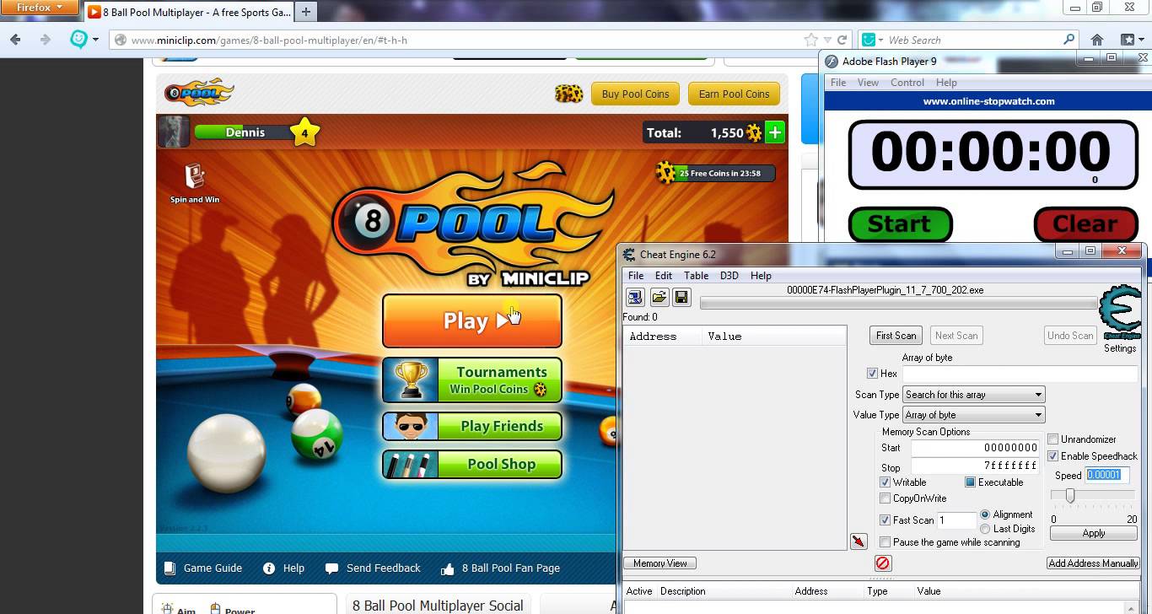The height and width of the screenshot is (614, 1152).
Task: Click the level 4 star badge
Action: 304,132
